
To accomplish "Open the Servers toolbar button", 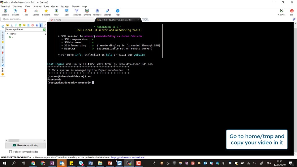I will click(x=15, y=12).
